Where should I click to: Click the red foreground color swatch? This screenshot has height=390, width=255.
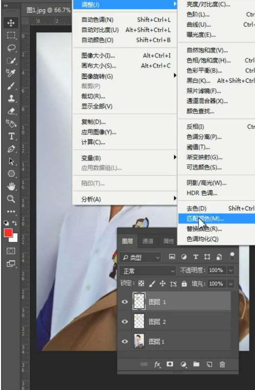coord(8,233)
